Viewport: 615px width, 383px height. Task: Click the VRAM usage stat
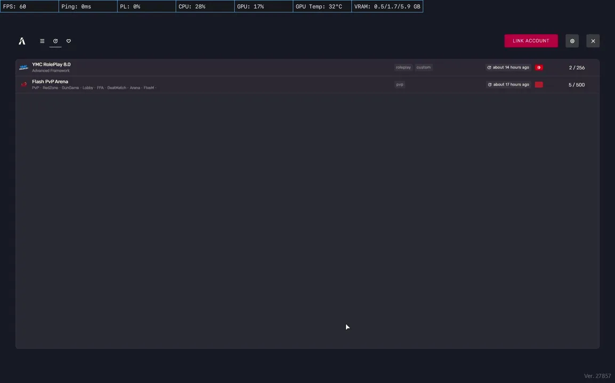click(x=387, y=6)
